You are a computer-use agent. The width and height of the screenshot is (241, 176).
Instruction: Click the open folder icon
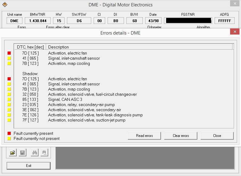(x=13, y=153)
